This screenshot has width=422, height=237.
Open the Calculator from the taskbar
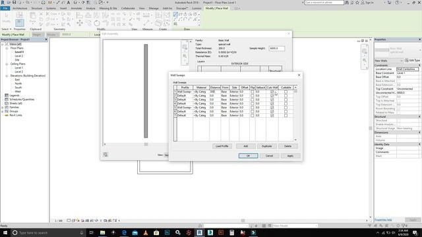click(231, 232)
